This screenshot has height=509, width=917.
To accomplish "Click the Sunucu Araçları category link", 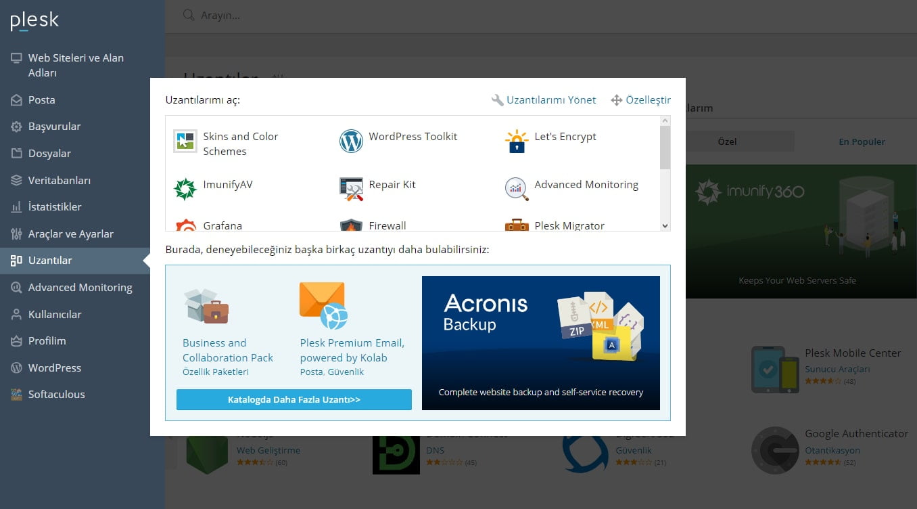I will tap(837, 370).
